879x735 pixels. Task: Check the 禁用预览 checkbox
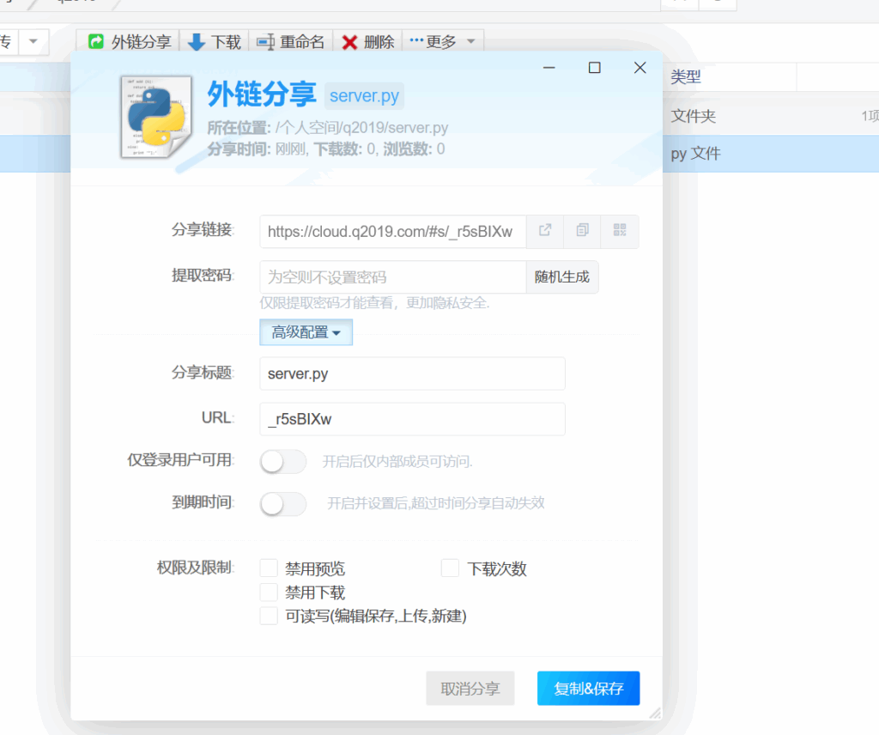click(270, 568)
